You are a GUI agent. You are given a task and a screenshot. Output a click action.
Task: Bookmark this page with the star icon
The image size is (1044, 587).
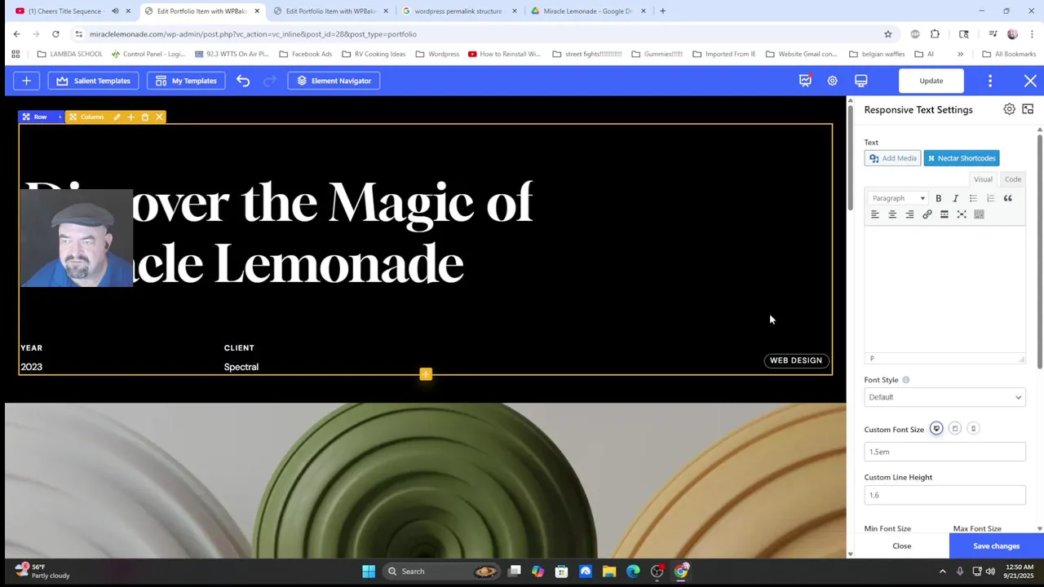coord(887,34)
